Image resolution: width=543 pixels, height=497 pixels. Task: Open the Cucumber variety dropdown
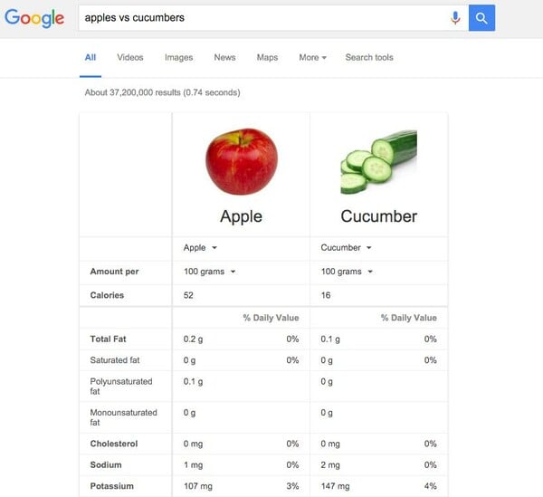coord(346,248)
